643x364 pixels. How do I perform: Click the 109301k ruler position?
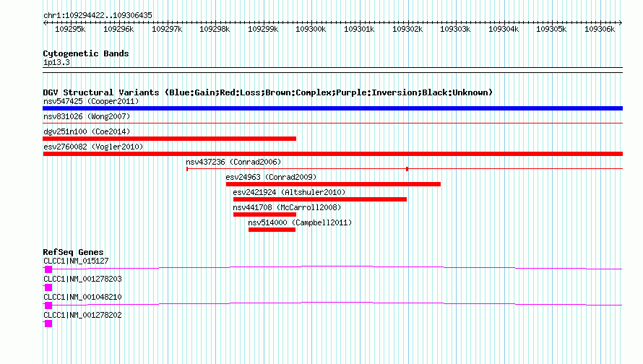coord(359,29)
